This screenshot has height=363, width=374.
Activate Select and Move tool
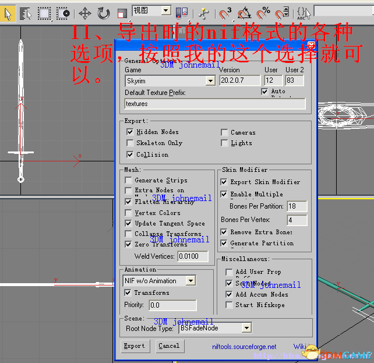tap(85, 13)
